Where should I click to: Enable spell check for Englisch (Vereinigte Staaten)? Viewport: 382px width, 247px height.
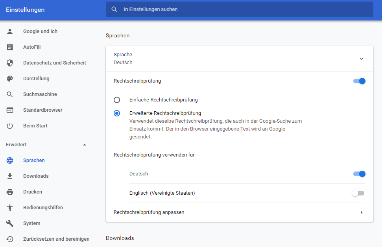358,193
